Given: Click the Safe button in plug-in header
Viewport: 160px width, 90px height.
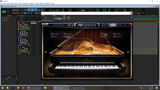Looking at the screenshot, I should tap(64, 19).
